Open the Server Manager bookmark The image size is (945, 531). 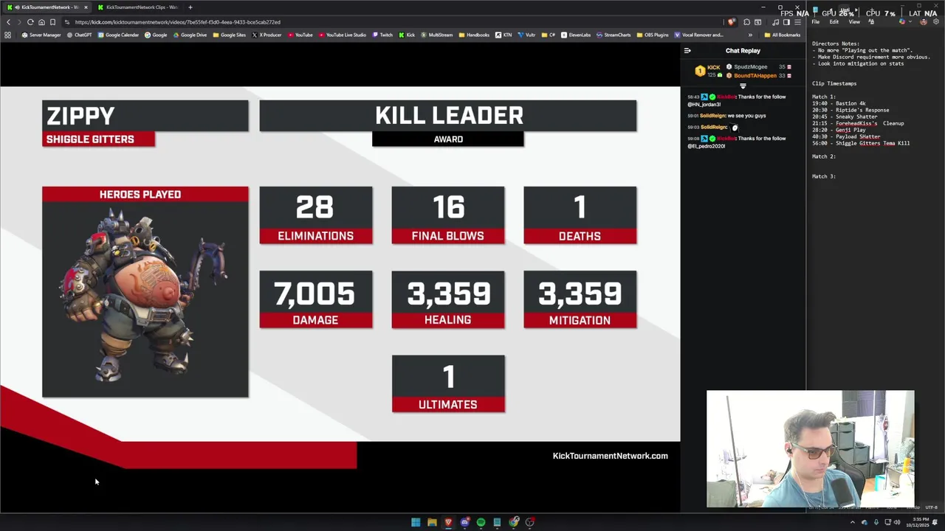point(41,35)
